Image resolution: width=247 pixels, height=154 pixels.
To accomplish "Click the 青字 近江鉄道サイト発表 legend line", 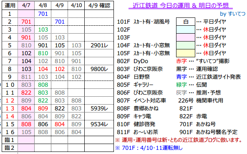I will click(209, 77).
